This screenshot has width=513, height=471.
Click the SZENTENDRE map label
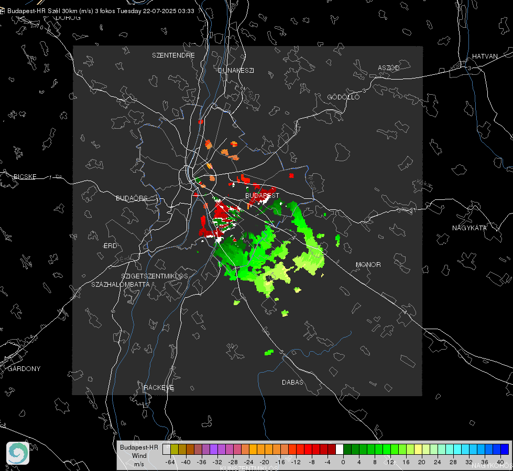[x=173, y=55]
